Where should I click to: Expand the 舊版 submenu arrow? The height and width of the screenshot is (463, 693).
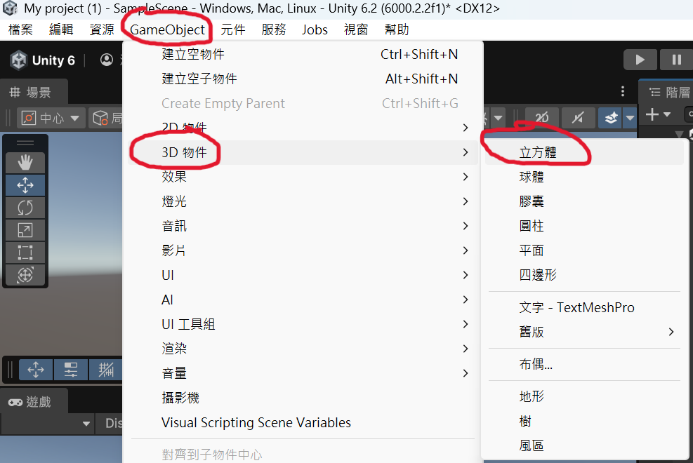[x=671, y=332]
